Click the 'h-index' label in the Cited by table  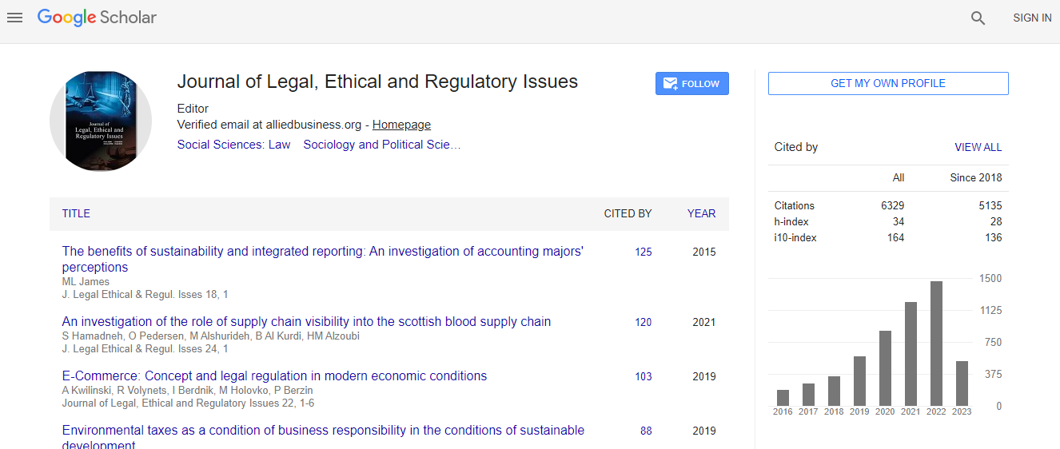791,221
